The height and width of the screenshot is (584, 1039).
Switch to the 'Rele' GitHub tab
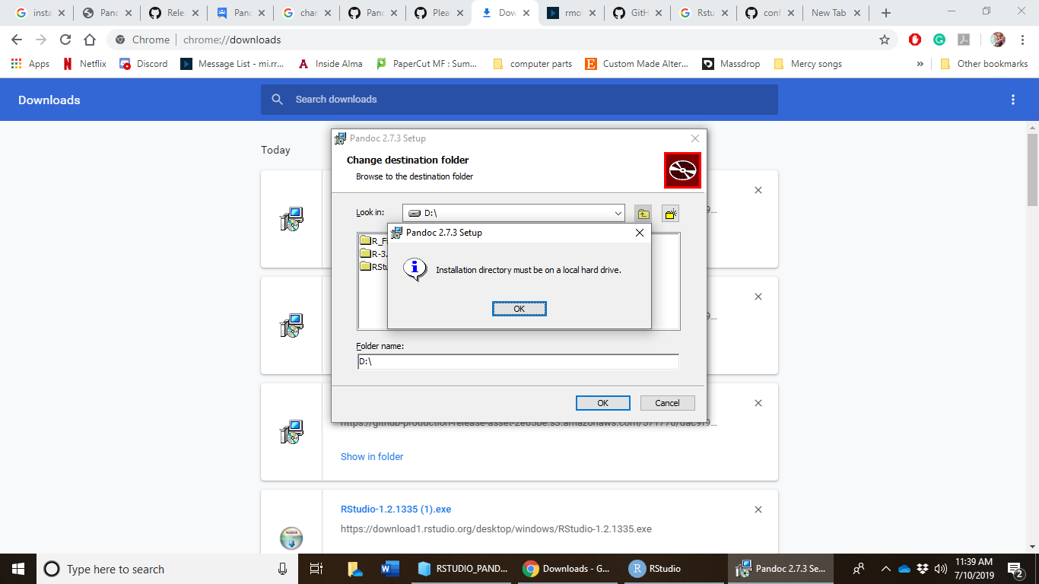(173, 13)
